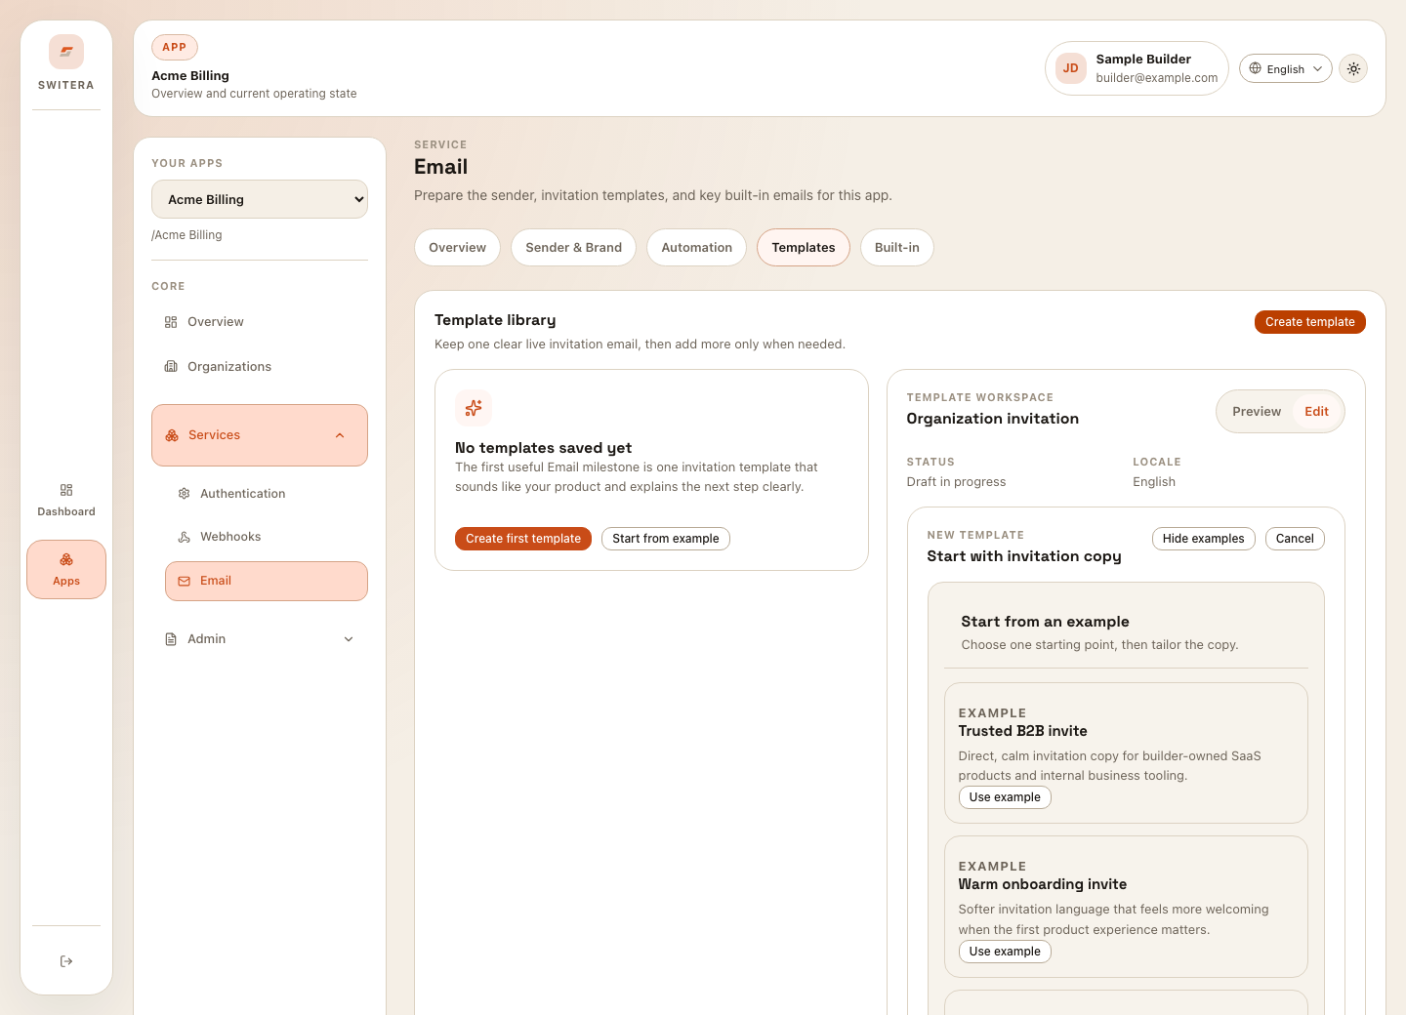Click builder@example.com email text
Screen dimensions: 1406x1015
pyautogui.click(x=1156, y=78)
